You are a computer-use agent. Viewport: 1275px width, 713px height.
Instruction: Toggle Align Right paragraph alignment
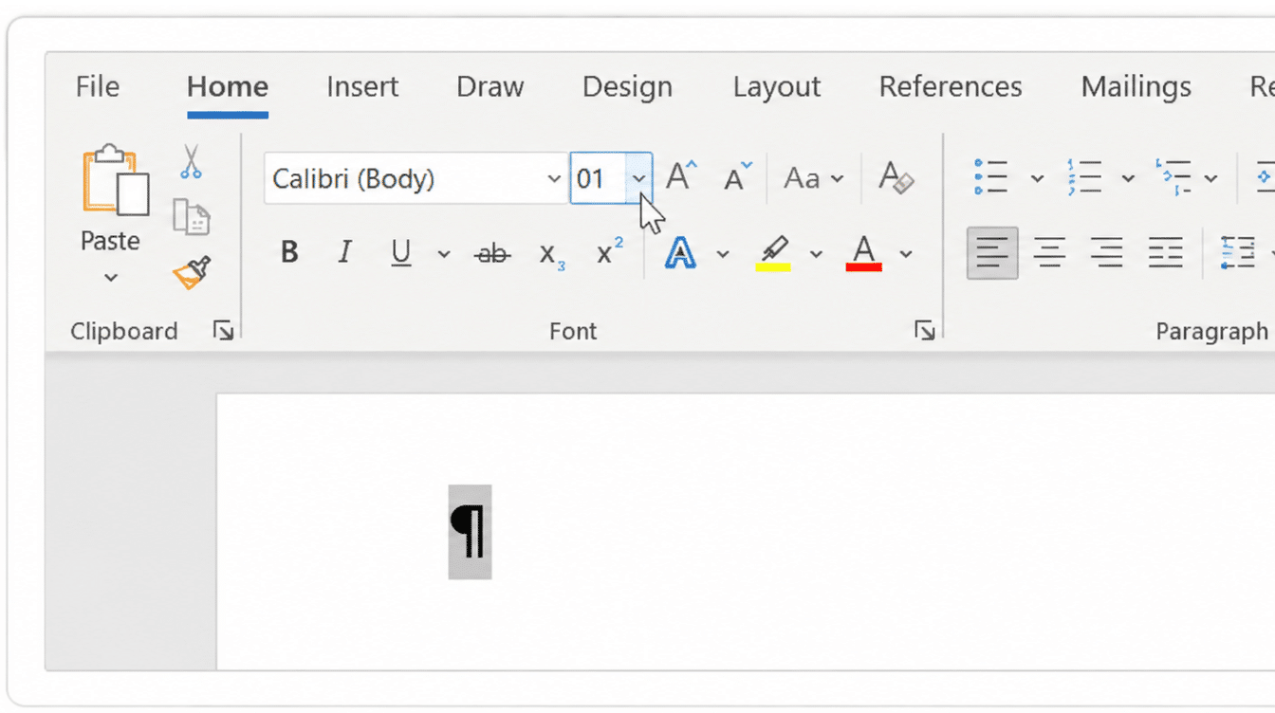1107,253
